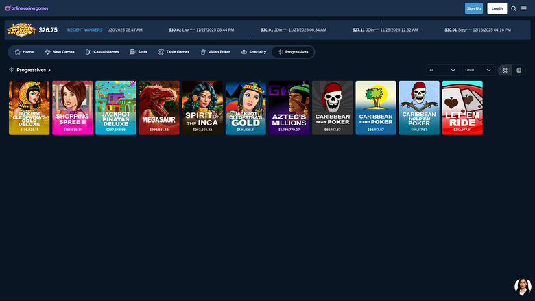This screenshot has width=535, height=301.
Task: Open the search magnifier icon
Action: 514,8
